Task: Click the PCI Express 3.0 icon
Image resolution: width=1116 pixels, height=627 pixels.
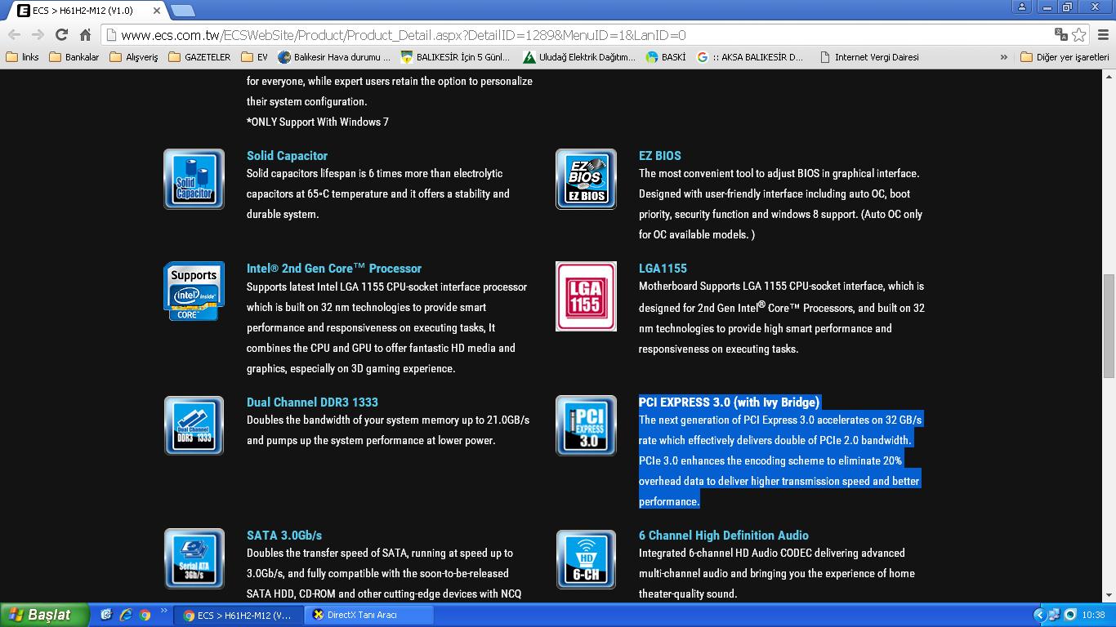Action: (x=586, y=425)
